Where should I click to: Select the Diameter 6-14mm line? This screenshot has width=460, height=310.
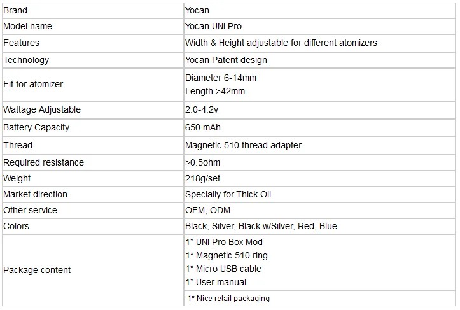point(221,78)
